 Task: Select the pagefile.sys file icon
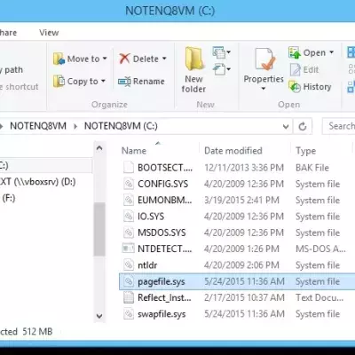point(129,281)
